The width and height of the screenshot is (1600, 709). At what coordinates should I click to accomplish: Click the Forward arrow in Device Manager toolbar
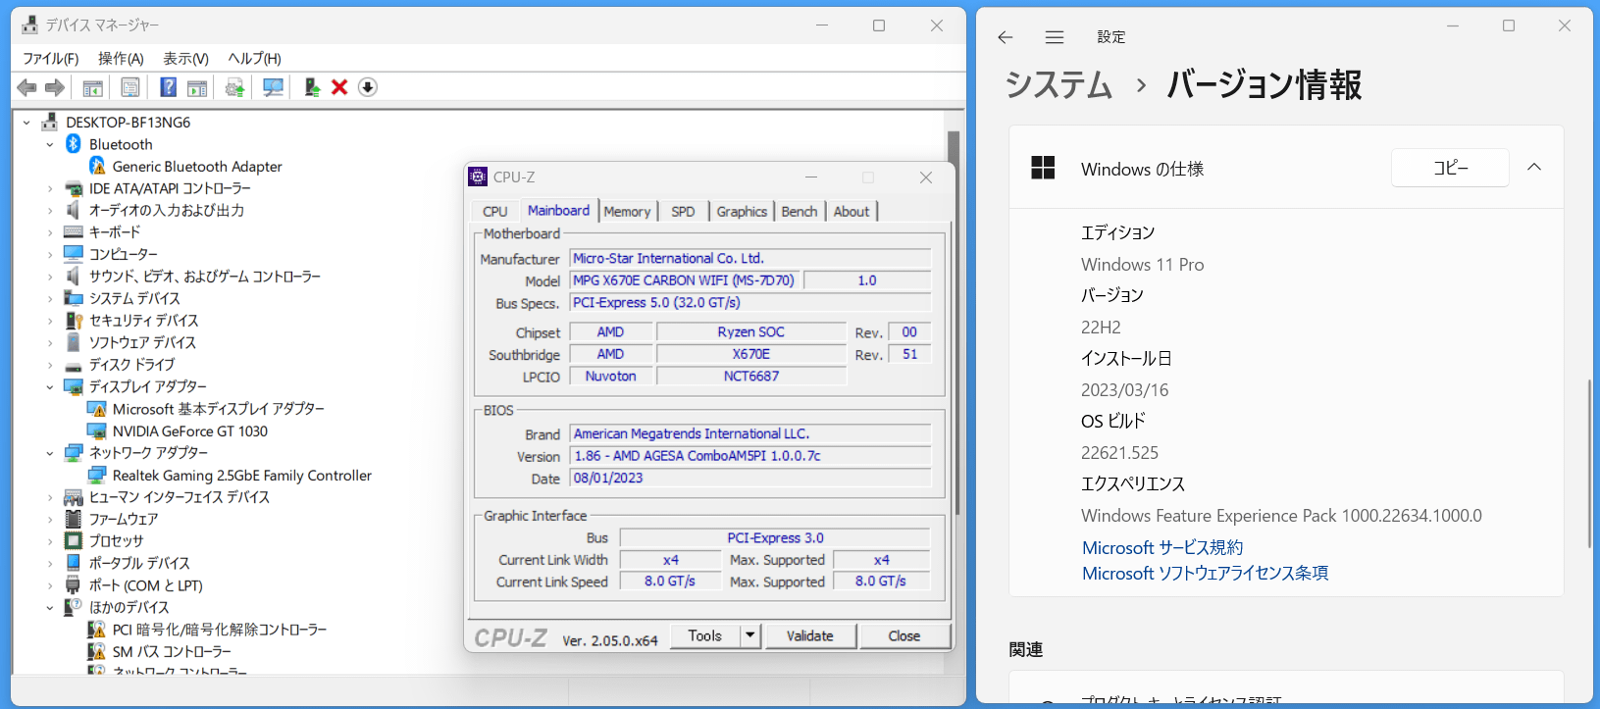(x=55, y=87)
